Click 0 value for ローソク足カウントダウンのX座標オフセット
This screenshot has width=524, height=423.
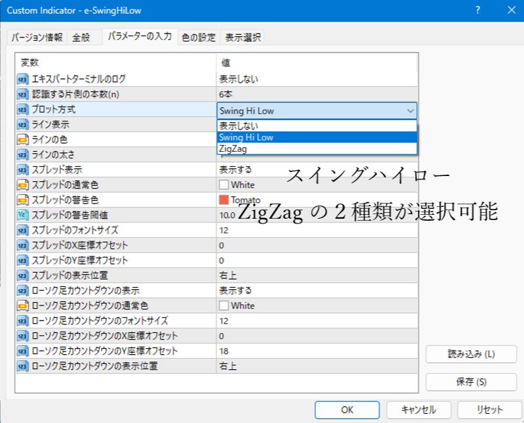[317, 336]
